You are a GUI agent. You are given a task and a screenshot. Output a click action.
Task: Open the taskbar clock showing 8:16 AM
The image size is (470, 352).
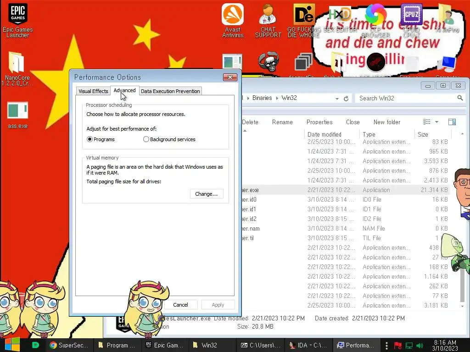point(445,345)
